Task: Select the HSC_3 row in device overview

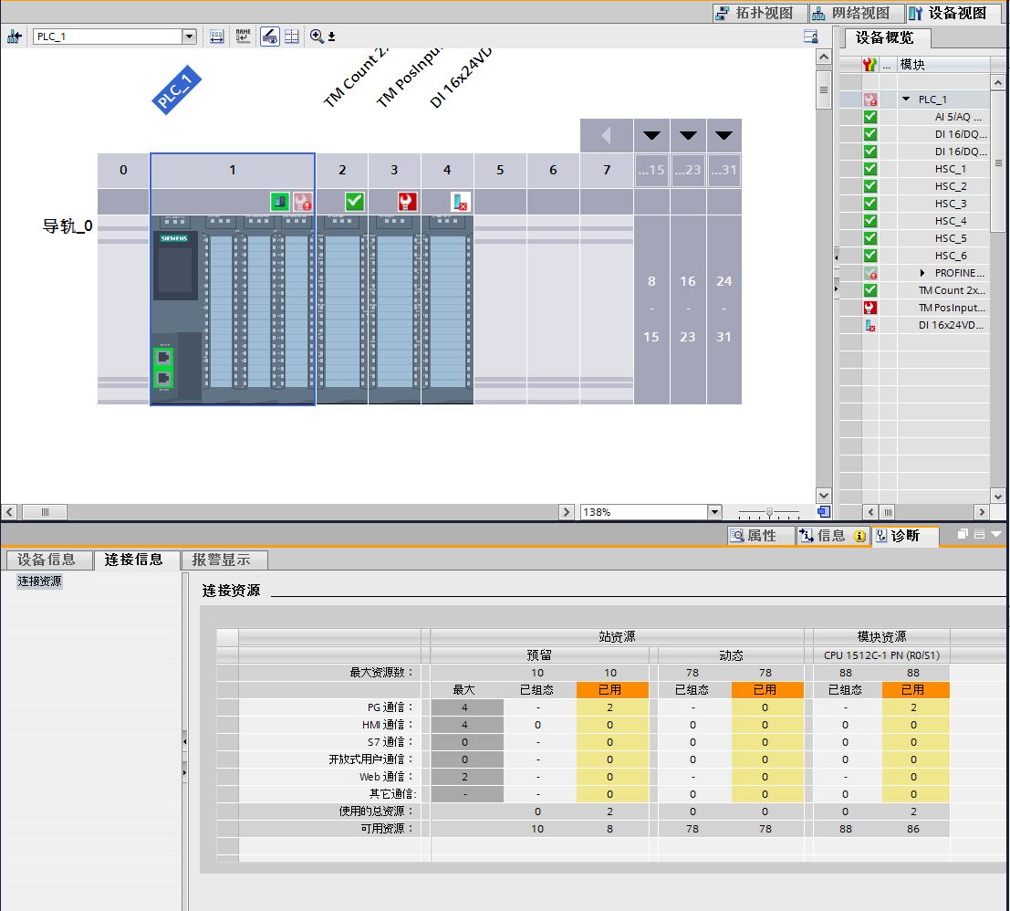Action: (915, 204)
